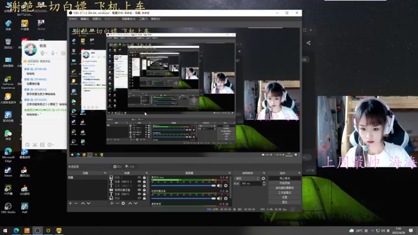Open gear settings for the second mixer channel

coord(226,198)
